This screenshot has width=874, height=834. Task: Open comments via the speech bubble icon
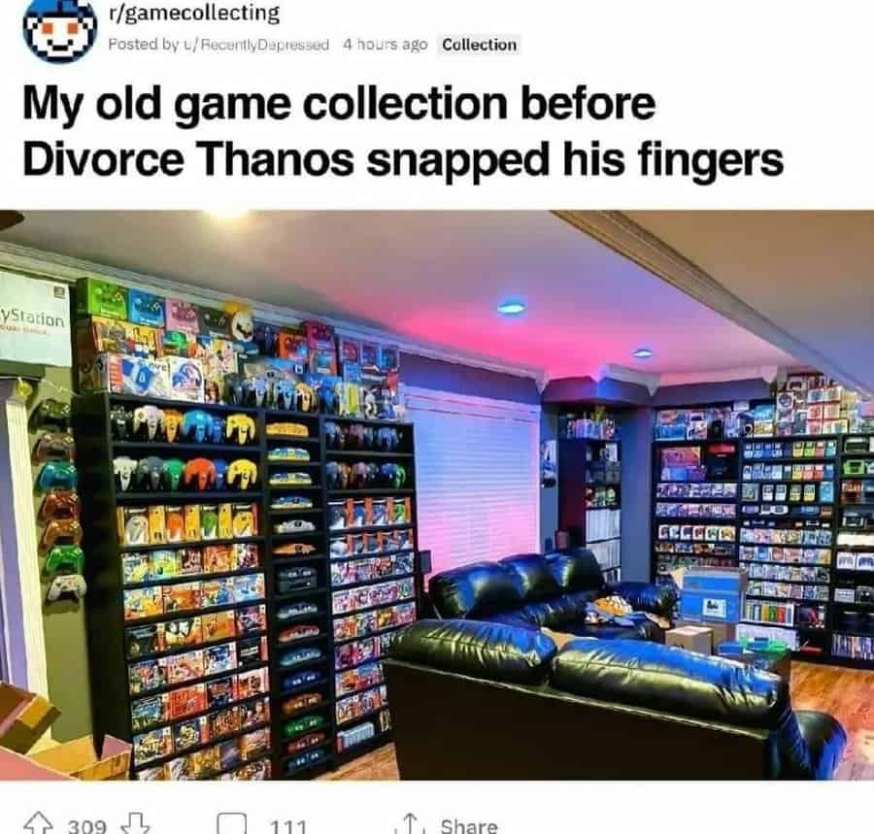tap(232, 823)
